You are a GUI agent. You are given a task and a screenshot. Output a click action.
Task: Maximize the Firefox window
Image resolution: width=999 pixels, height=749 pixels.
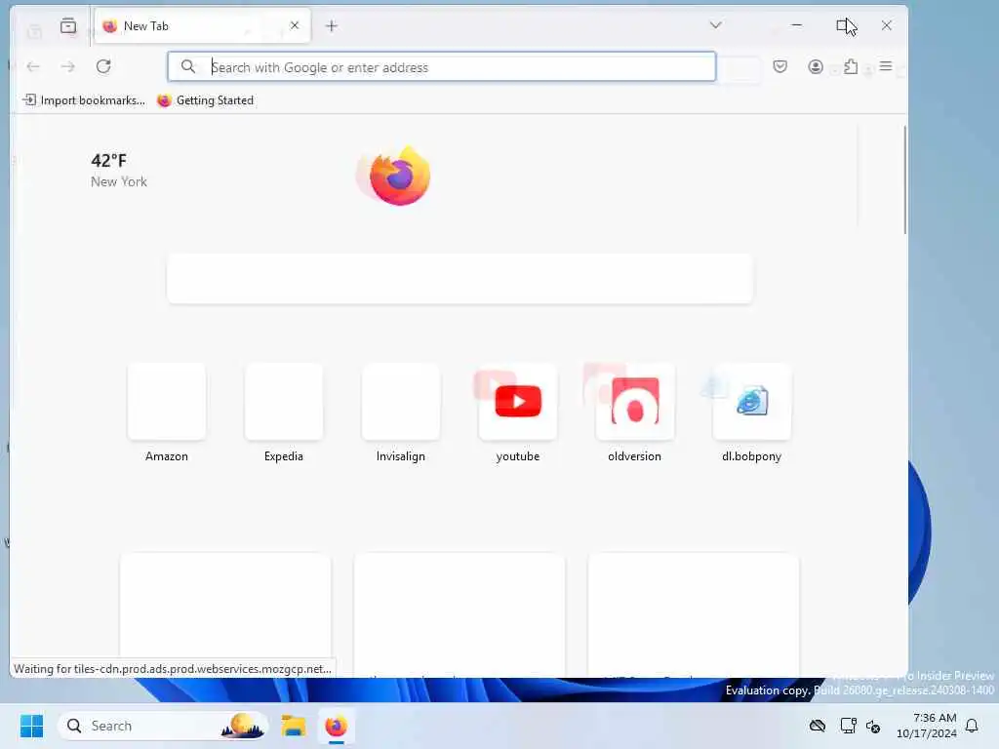click(842, 25)
